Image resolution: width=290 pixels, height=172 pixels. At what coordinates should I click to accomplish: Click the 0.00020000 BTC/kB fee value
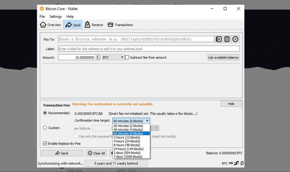click(x=88, y=114)
